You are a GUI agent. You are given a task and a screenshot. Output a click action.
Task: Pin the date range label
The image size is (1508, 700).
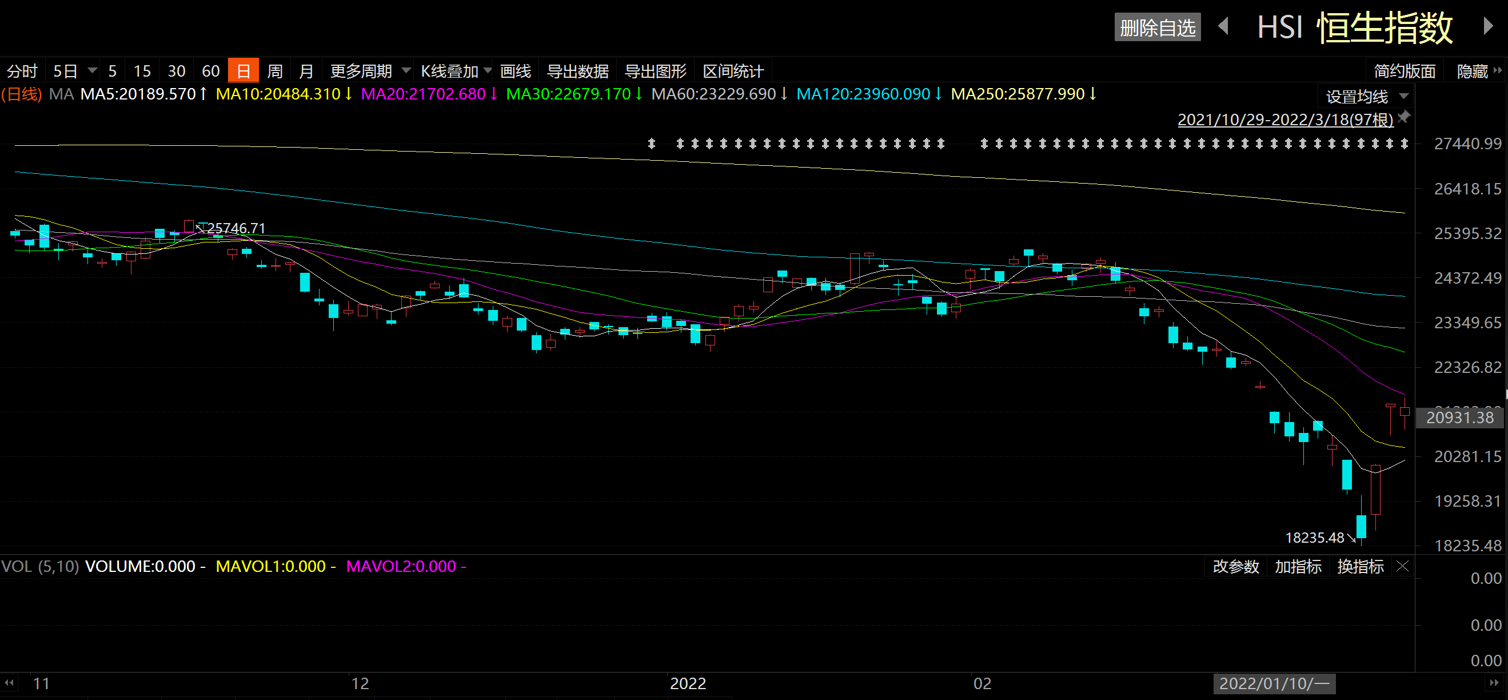1405,117
